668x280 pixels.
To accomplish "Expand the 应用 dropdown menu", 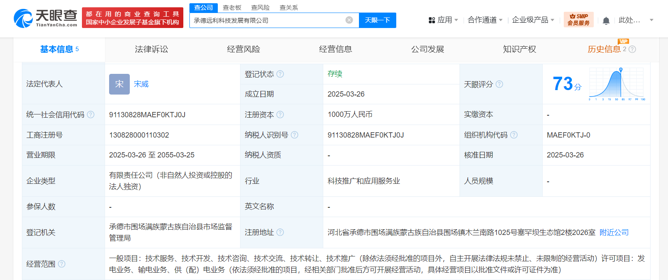I will point(443,20).
